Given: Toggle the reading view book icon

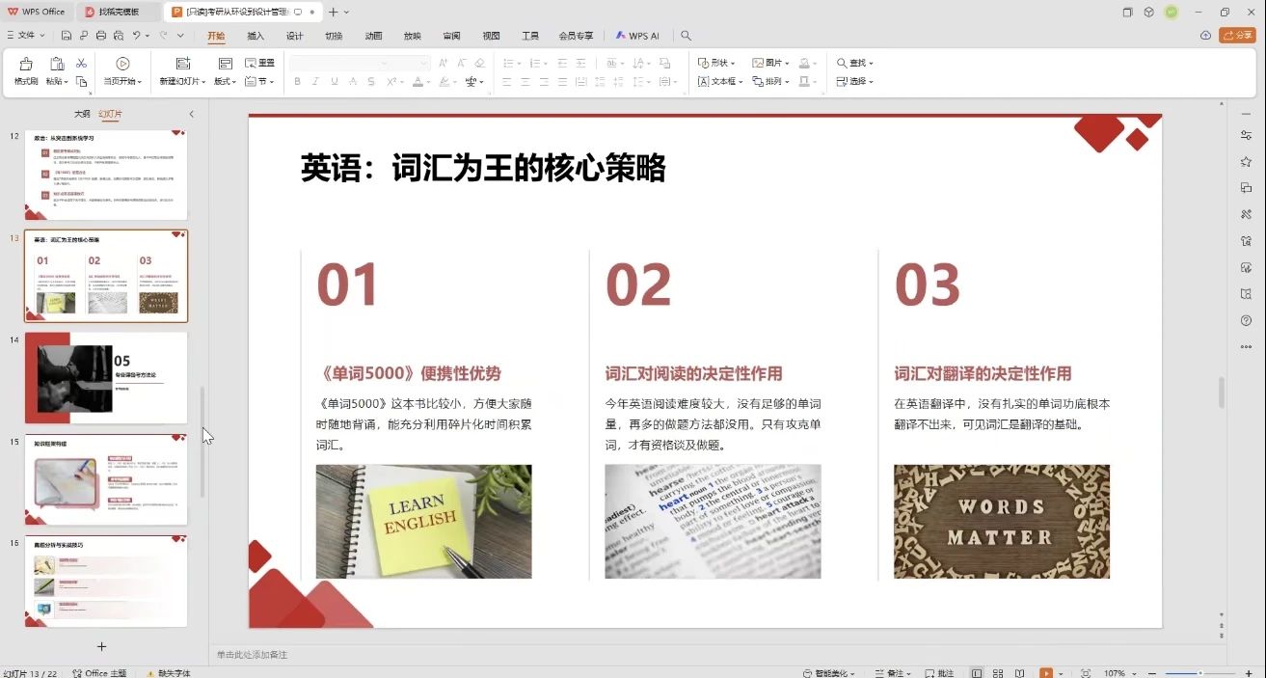Looking at the screenshot, I should coord(1018,672).
